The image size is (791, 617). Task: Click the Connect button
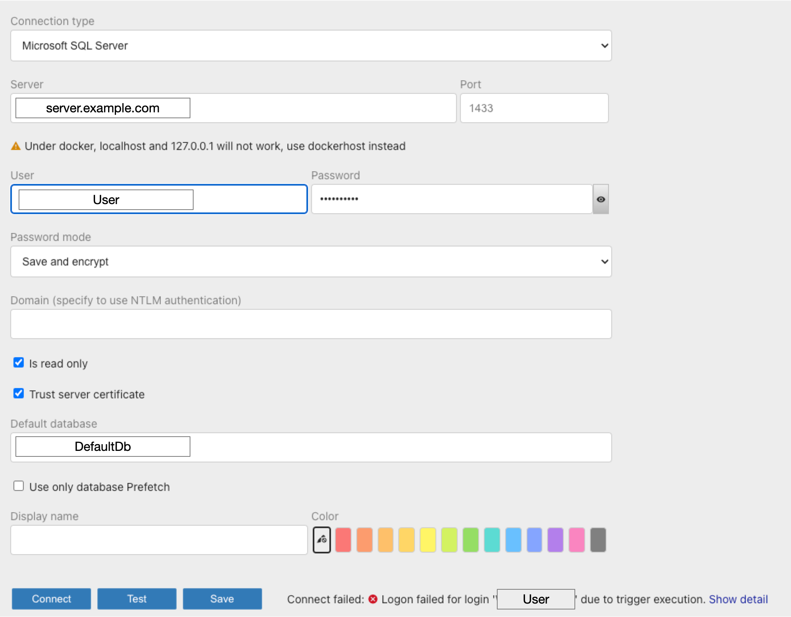51,599
